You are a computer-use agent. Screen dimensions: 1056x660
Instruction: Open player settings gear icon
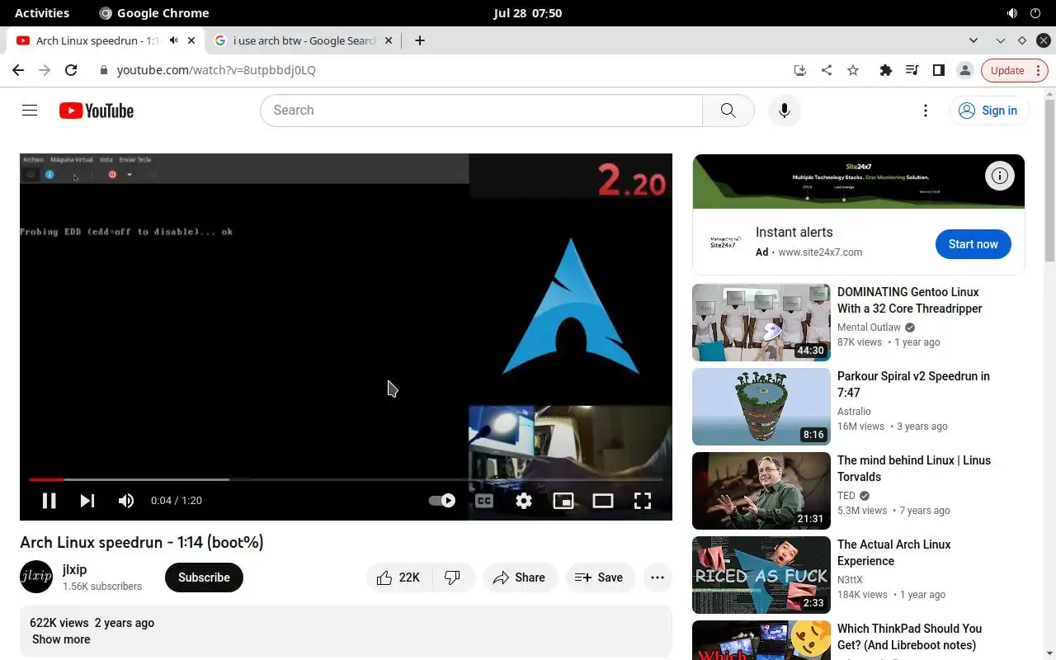point(524,501)
